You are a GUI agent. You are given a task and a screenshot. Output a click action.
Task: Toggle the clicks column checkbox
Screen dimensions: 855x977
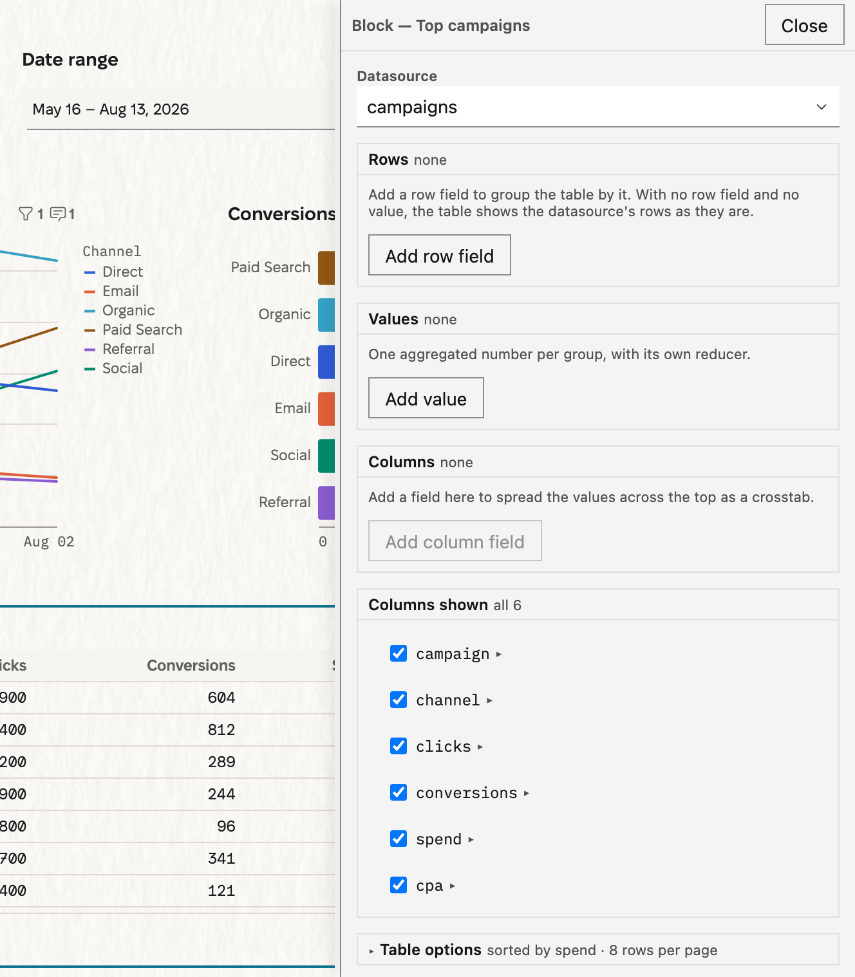[399, 746]
